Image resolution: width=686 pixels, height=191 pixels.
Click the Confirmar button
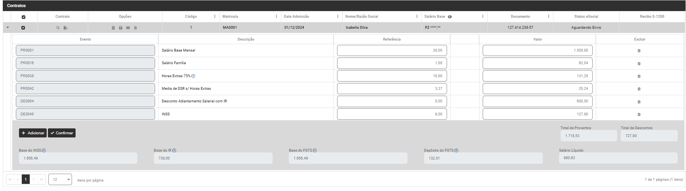(62, 133)
